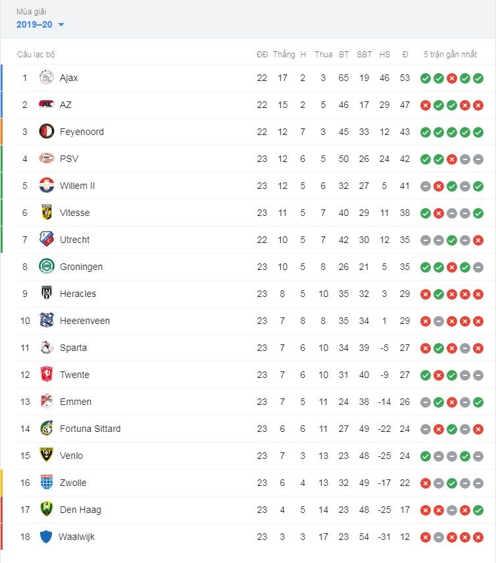Image resolution: width=496 pixels, height=563 pixels.
Task: Click the PSV club logo
Action: coord(46,158)
